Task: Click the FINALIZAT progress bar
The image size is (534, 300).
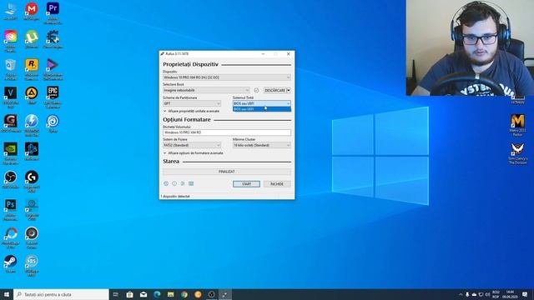Action: click(227, 172)
